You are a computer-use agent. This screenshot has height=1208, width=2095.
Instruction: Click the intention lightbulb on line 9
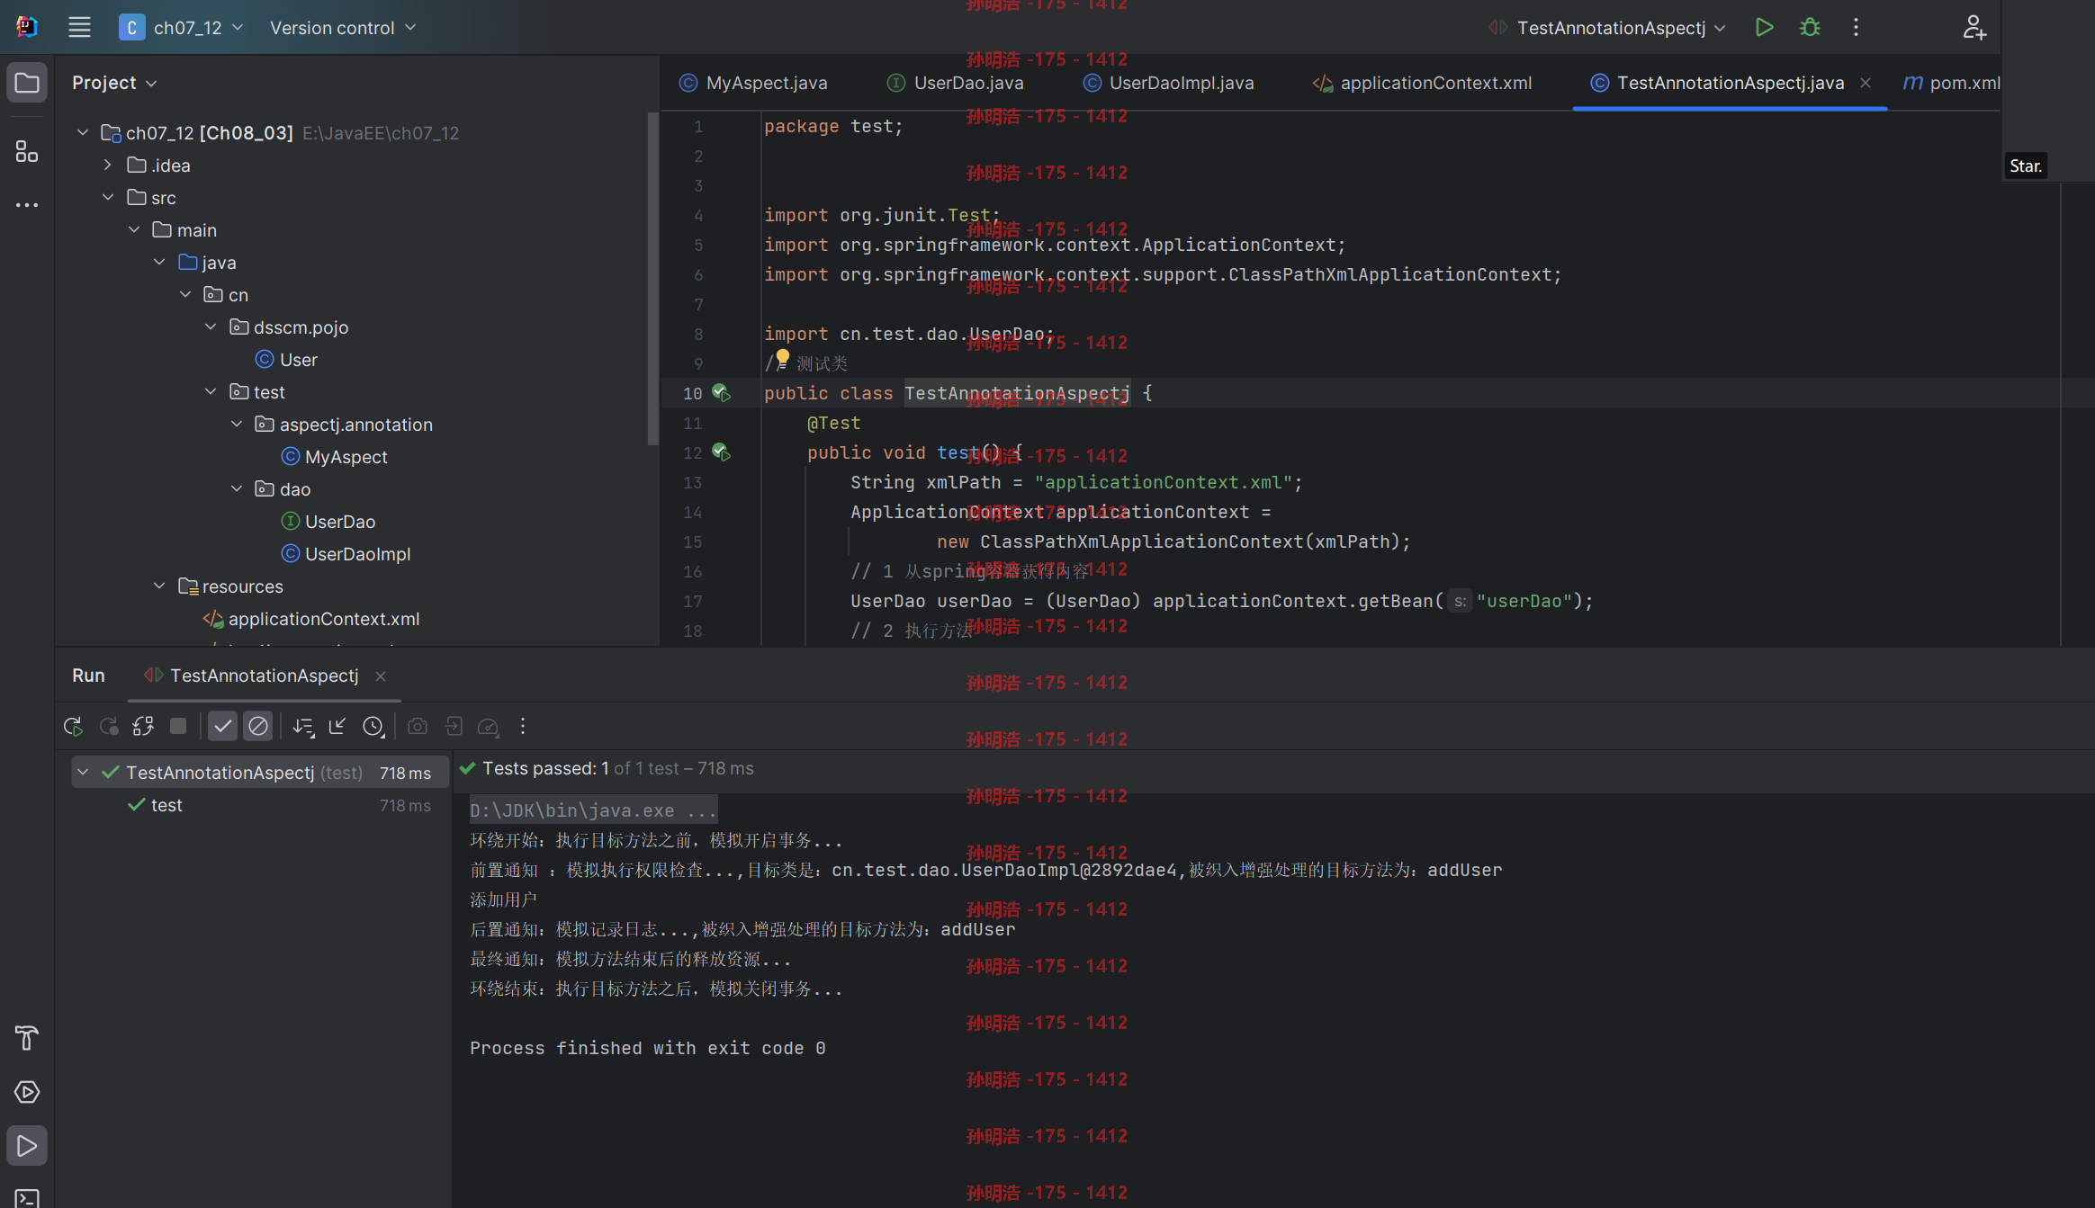pyautogui.click(x=783, y=358)
